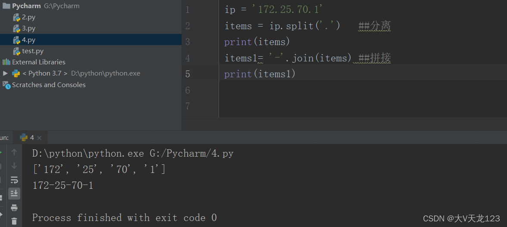Click the Print console output icon
The image size is (507, 227).
click(x=14, y=208)
